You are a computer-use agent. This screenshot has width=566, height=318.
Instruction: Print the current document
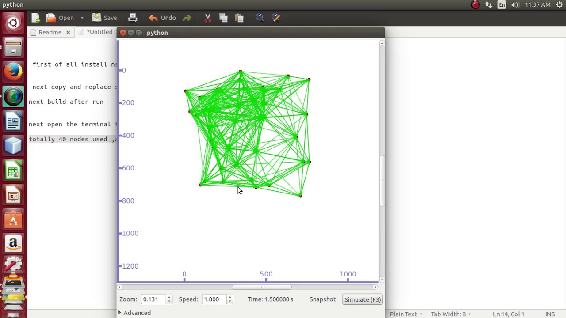tap(133, 18)
